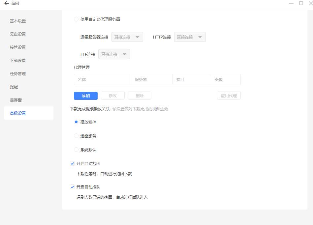Screen dimensions: 313x225
Task: Uncheck 开启自动抱团 checkbox
Action: [x=72, y=163]
